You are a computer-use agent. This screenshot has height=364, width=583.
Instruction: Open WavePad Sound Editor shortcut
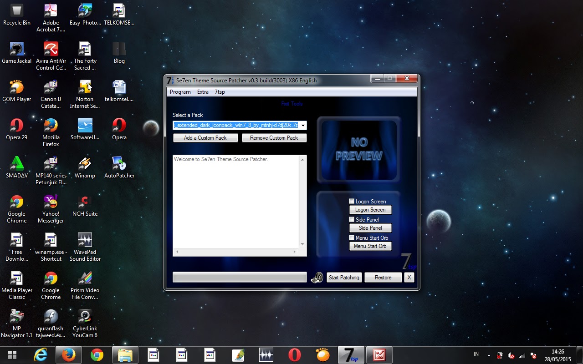[85, 247]
